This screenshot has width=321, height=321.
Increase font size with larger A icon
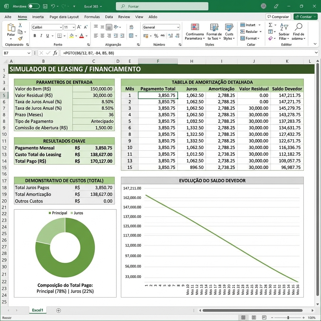pyautogui.click(x=79, y=27)
